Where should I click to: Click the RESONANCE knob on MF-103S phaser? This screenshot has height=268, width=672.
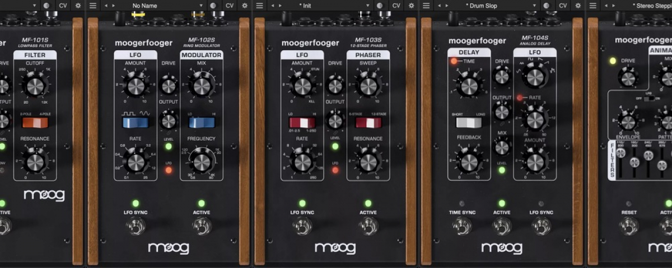pos(368,162)
